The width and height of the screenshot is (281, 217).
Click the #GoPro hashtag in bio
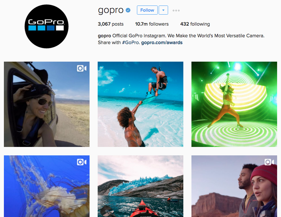tap(131, 42)
